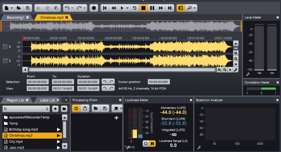Close the Level Meter panel
The height and width of the screenshot is (152, 281).
click(278, 18)
